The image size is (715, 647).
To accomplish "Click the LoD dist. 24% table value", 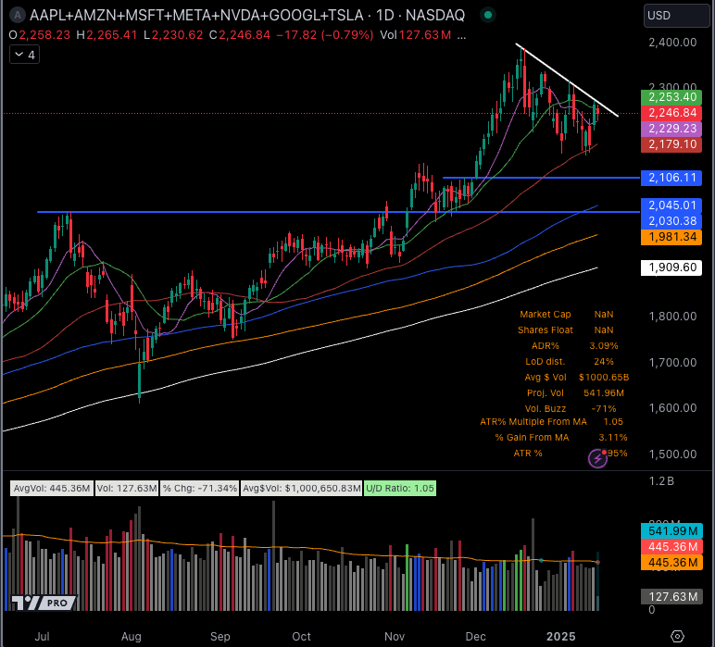I will click(604, 362).
